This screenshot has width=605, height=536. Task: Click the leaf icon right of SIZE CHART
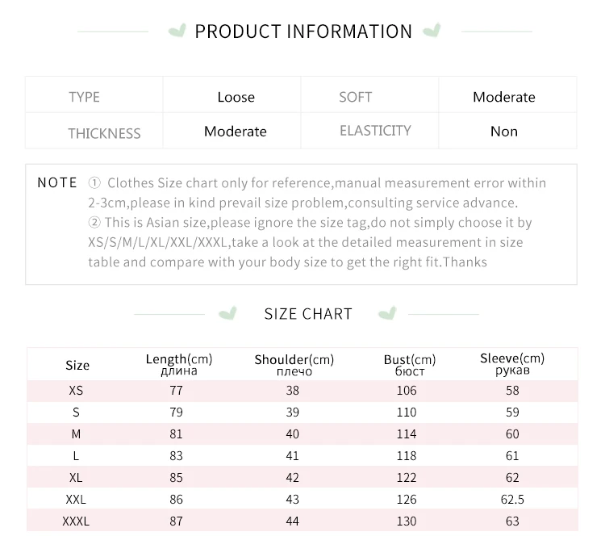(x=388, y=313)
